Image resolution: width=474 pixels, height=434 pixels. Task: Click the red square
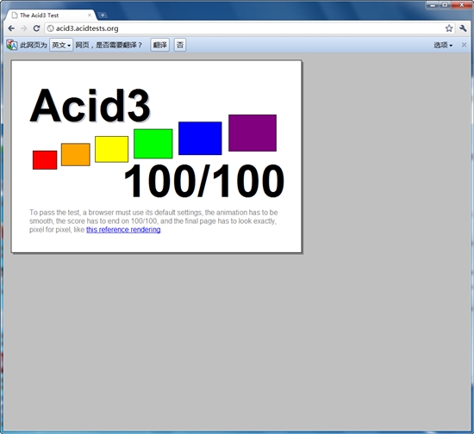(x=45, y=160)
